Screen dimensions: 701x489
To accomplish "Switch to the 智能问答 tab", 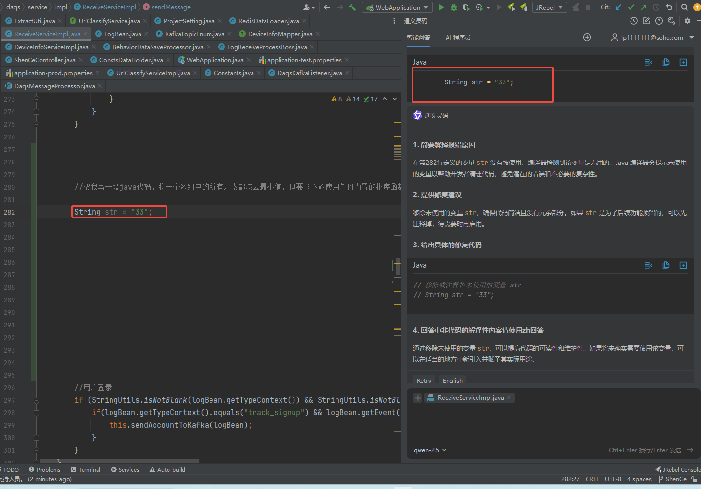I will [x=419, y=37].
